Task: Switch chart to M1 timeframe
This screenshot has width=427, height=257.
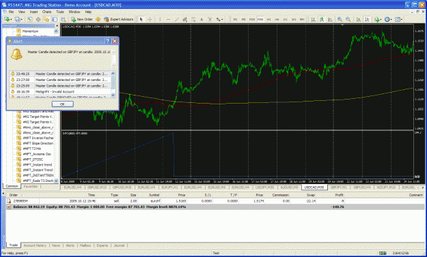Action: pos(235,19)
